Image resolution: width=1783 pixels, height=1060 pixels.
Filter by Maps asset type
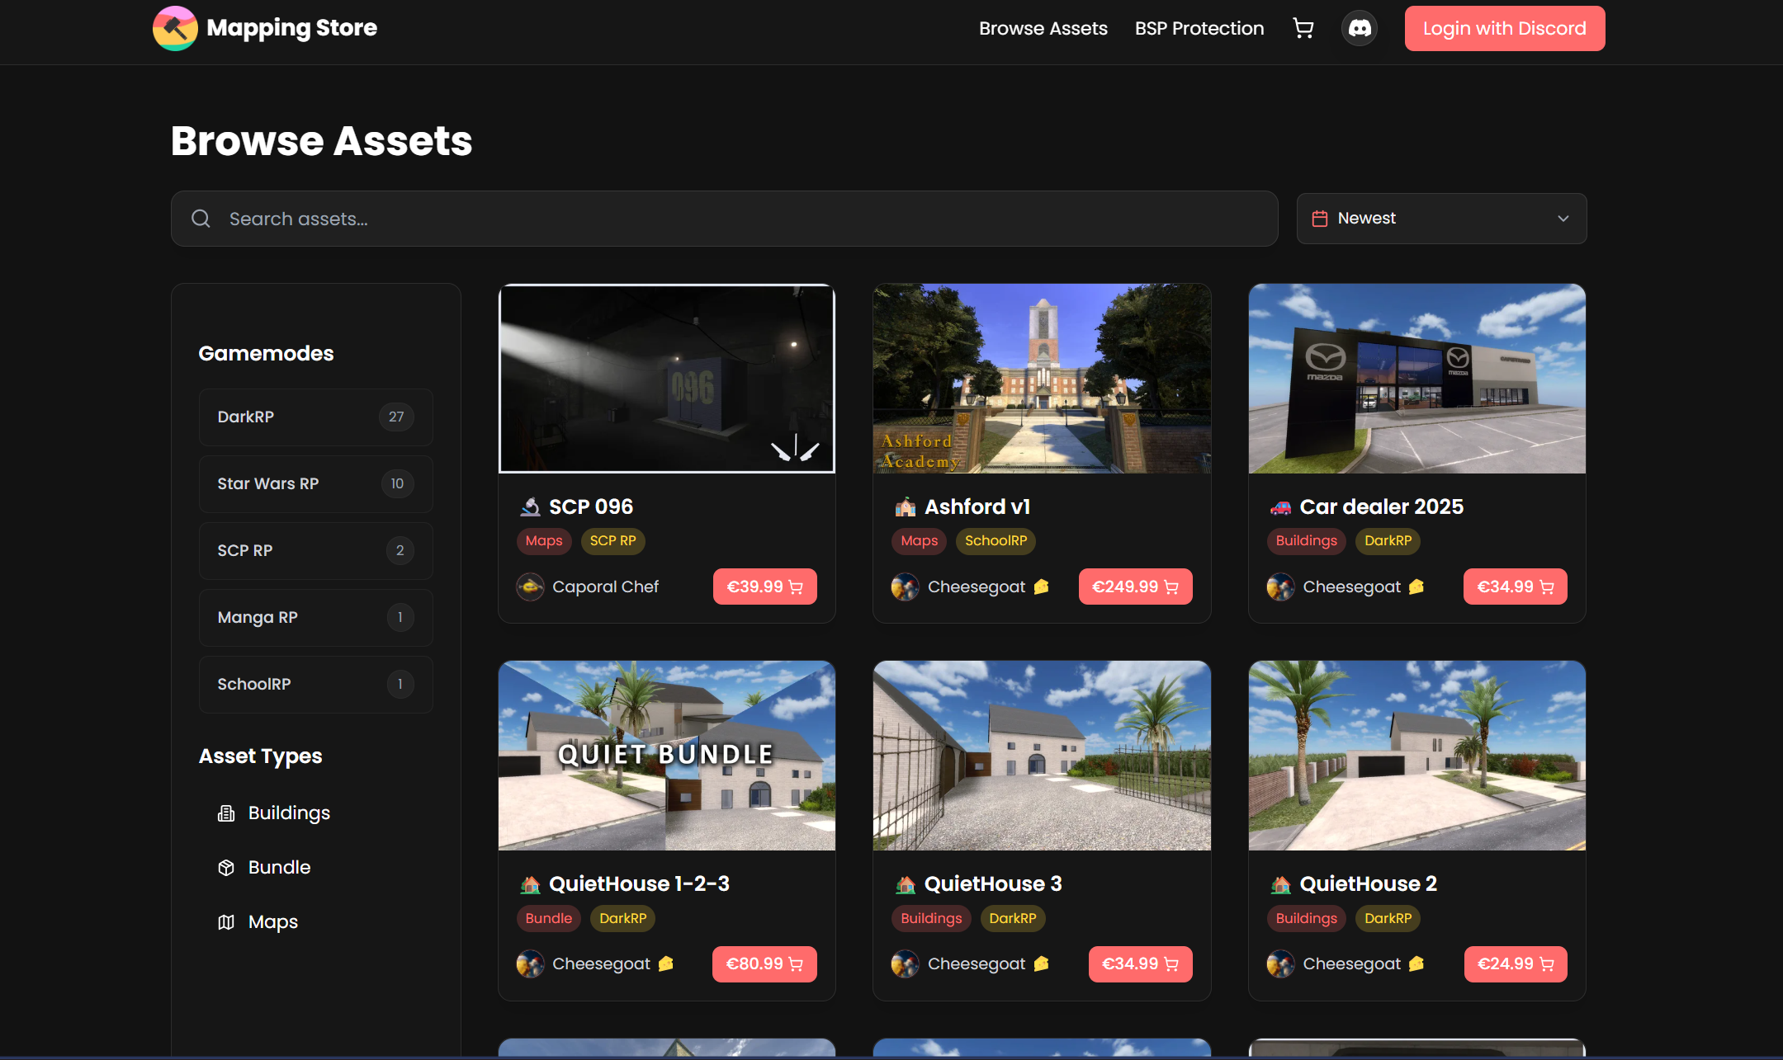coord(272,922)
